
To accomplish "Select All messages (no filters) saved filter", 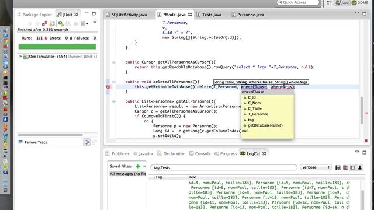I will [x=127, y=174].
